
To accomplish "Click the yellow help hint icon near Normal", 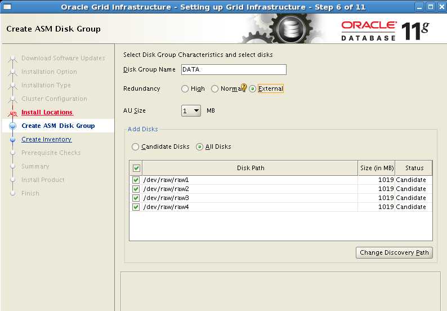I will pyautogui.click(x=244, y=87).
